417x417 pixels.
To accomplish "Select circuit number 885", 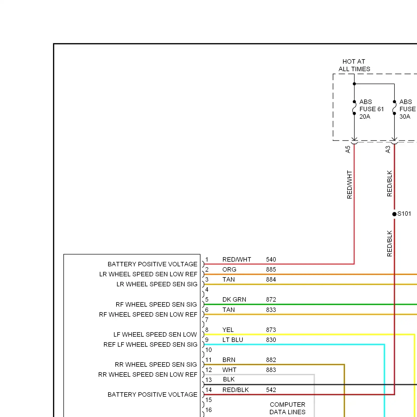I will 271,269.
